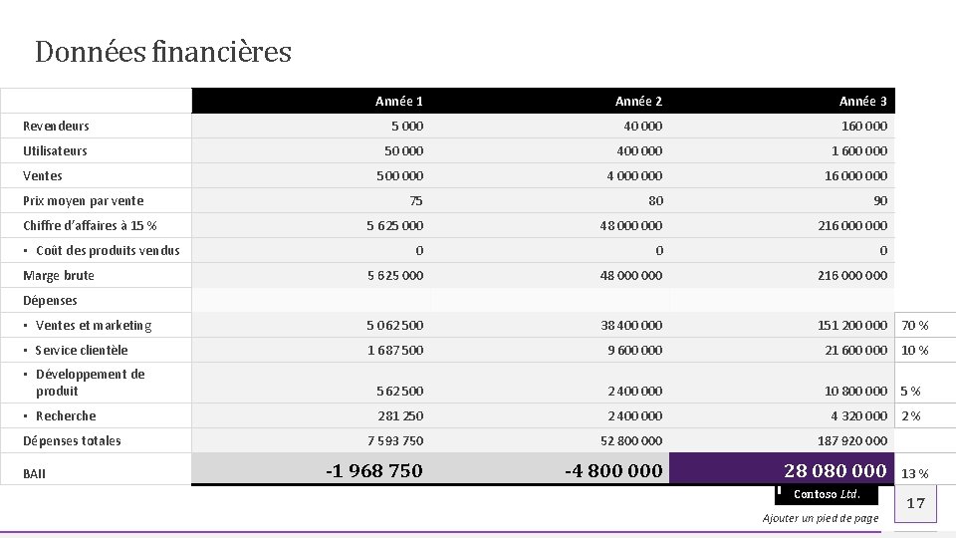The width and height of the screenshot is (956, 538).
Task: Select the Année 1 column header
Action: point(399,101)
